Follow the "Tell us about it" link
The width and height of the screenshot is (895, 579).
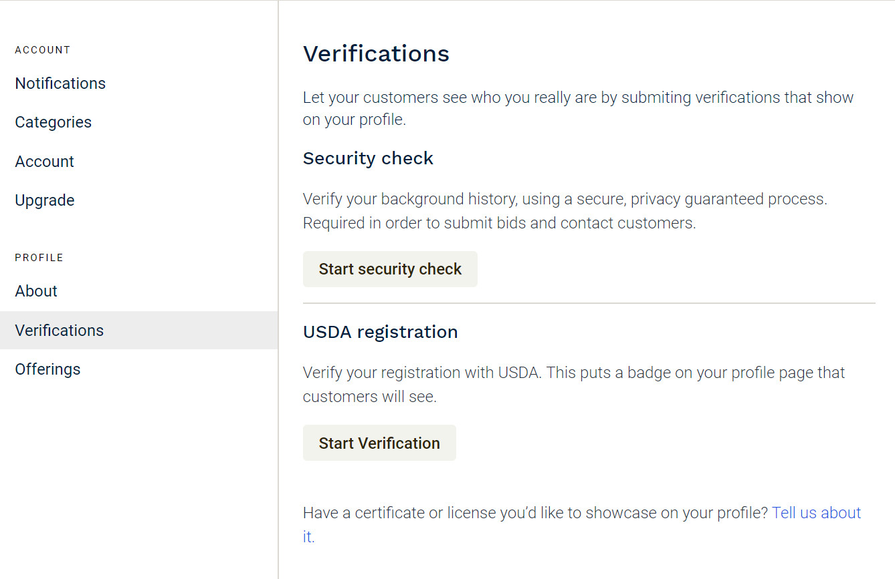816,513
